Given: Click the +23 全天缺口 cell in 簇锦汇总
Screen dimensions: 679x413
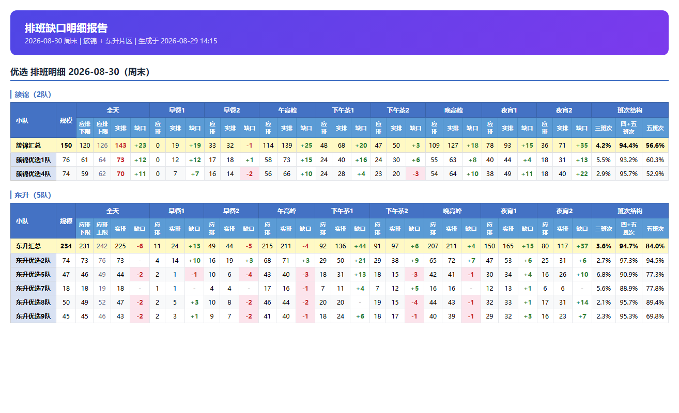Looking at the screenshot, I should (x=140, y=146).
